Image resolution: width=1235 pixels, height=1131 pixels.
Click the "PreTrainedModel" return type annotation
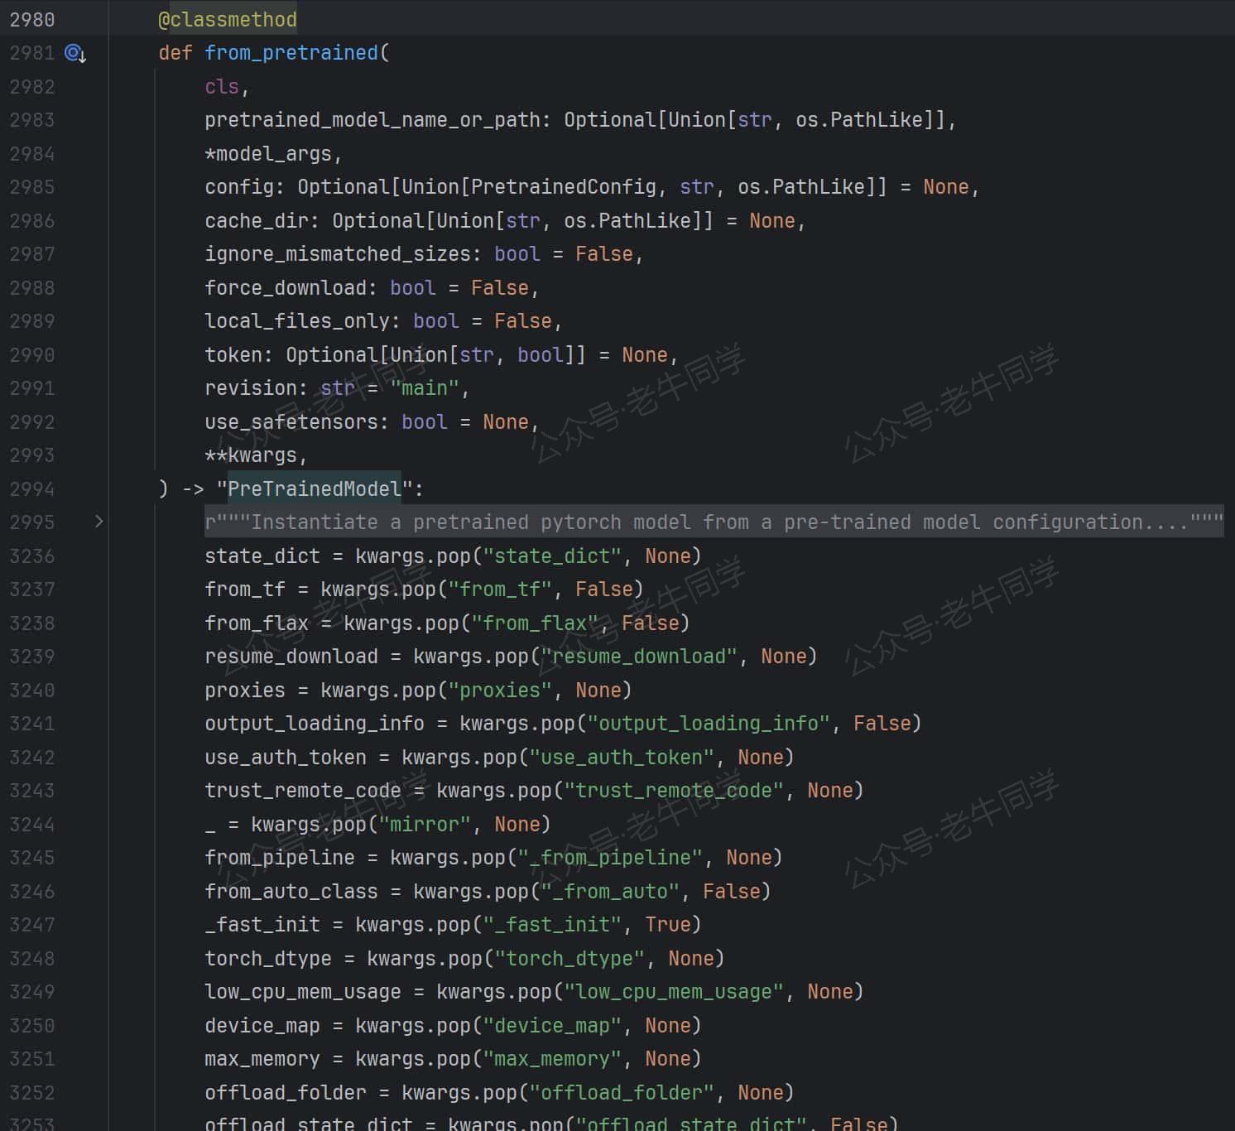tap(314, 489)
